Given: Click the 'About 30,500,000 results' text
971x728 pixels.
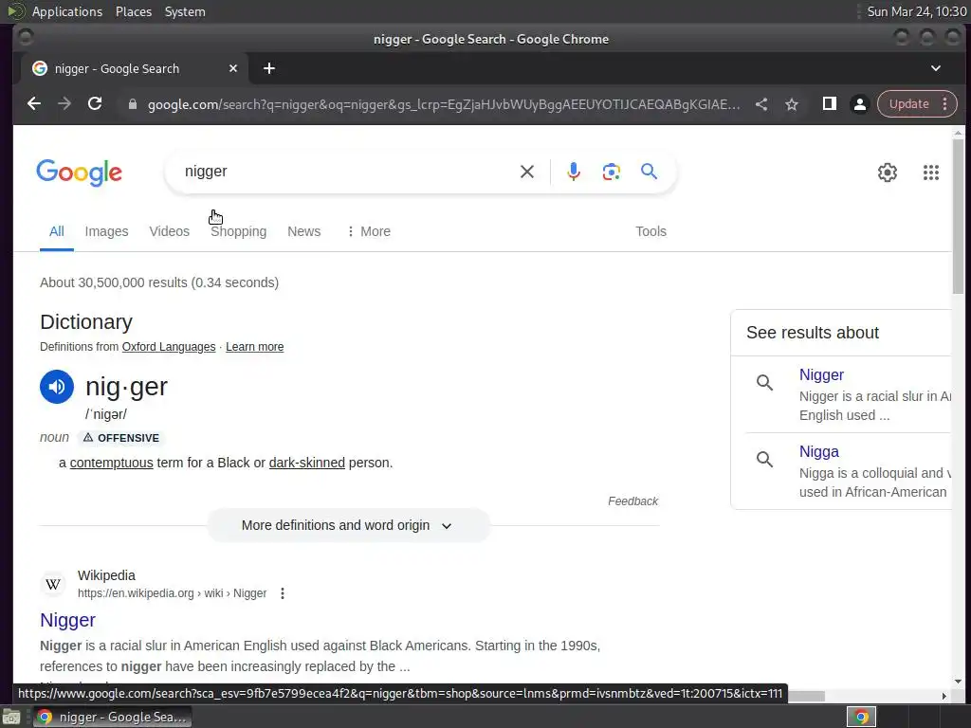Looking at the screenshot, I should tap(159, 282).
